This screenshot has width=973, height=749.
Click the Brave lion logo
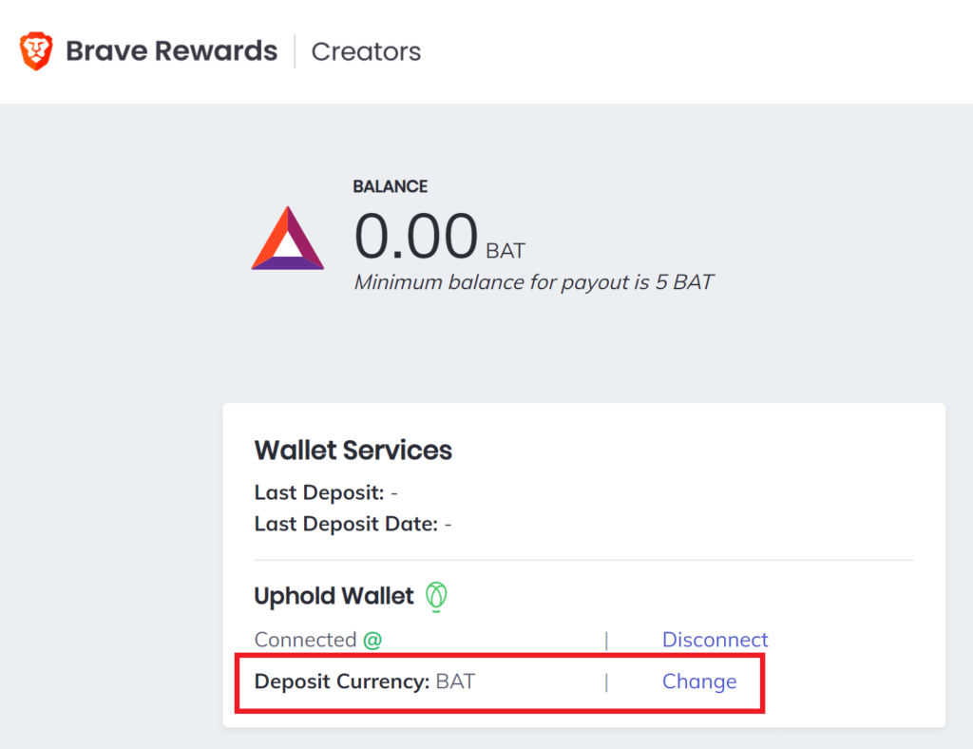pyautogui.click(x=36, y=50)
